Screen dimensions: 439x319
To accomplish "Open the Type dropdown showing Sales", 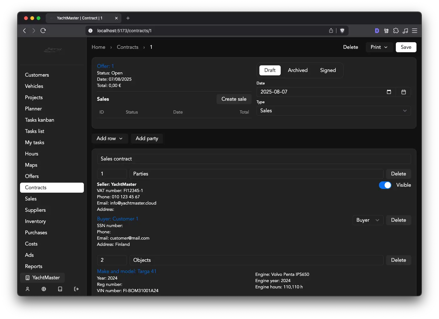I will click(x=334, y=111).
